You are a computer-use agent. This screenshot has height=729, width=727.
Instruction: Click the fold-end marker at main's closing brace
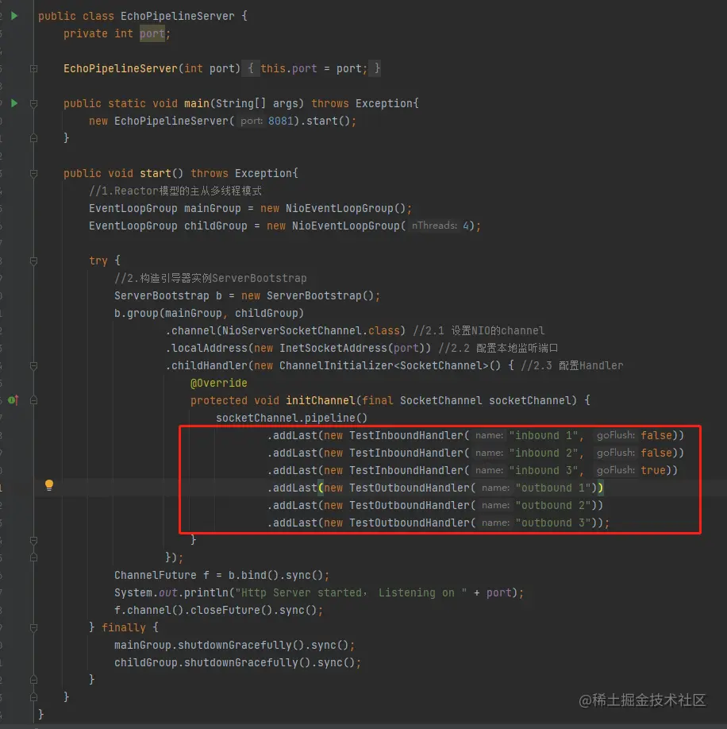[34, 138]
